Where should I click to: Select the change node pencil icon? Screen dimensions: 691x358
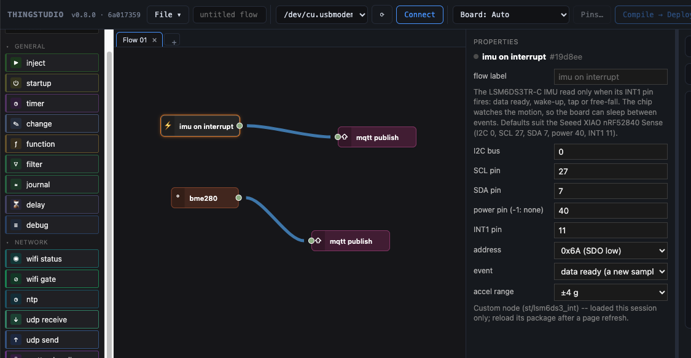click(16, 124)
